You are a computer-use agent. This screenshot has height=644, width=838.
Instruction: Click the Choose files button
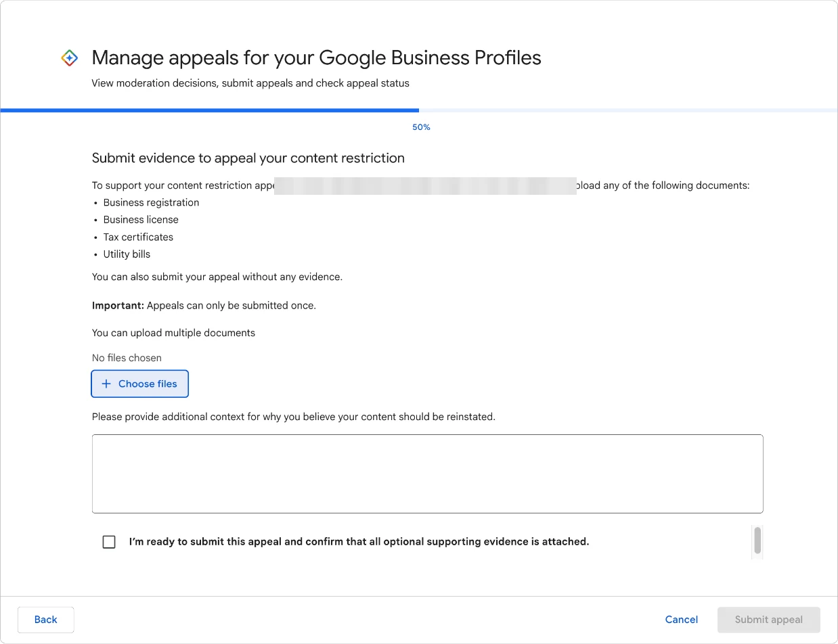[x=139, y=384]
